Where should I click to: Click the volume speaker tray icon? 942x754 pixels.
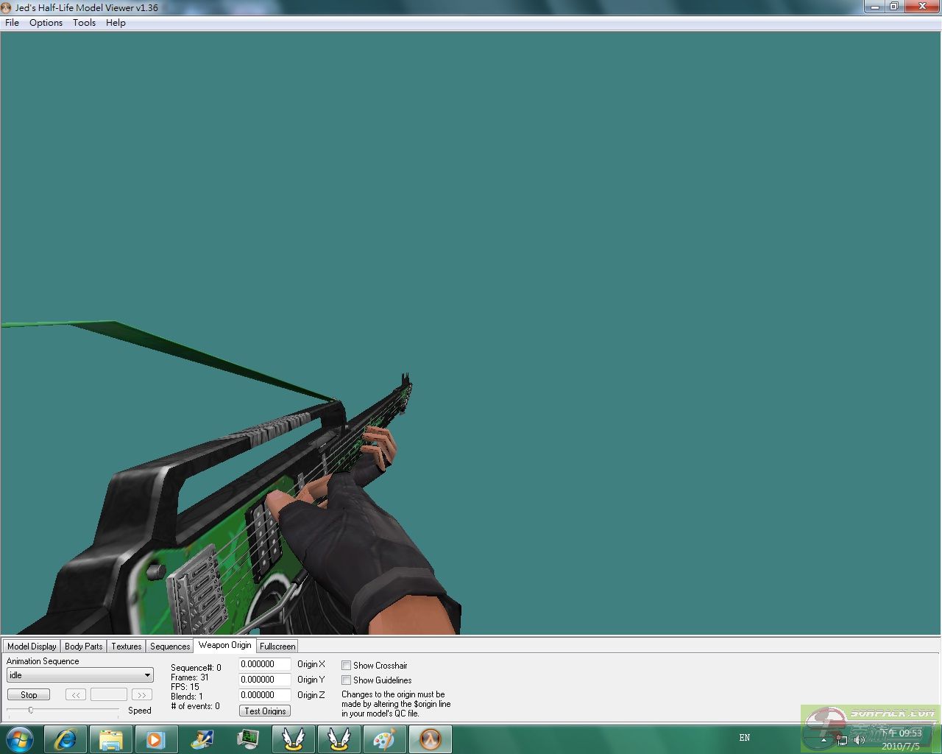(858, 739)
